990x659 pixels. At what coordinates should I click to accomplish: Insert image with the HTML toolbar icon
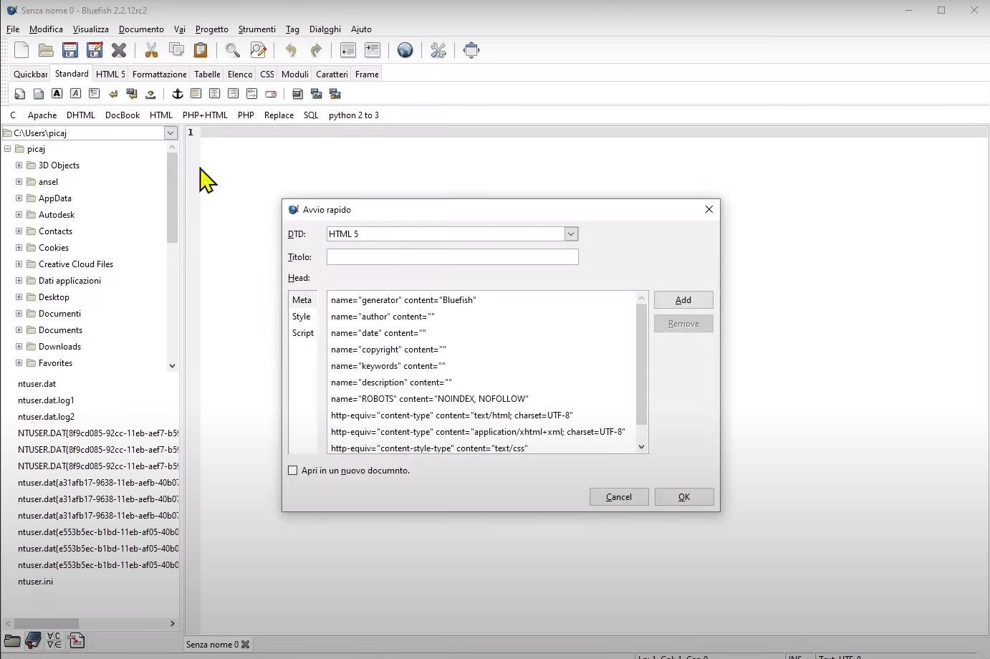coord(298,94)
